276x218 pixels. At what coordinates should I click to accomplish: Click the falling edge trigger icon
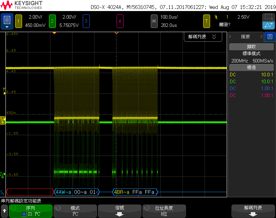point(216,17)
